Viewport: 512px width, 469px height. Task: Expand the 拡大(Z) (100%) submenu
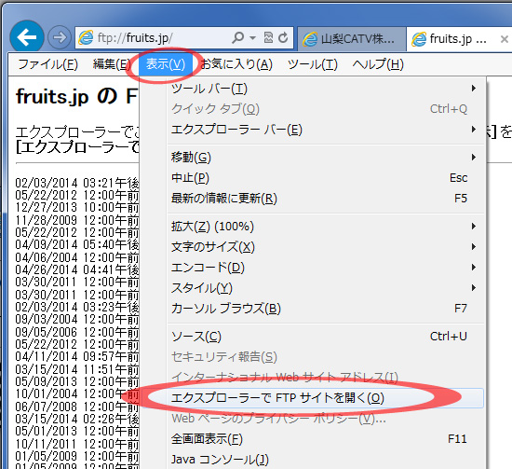click(325, 227)
